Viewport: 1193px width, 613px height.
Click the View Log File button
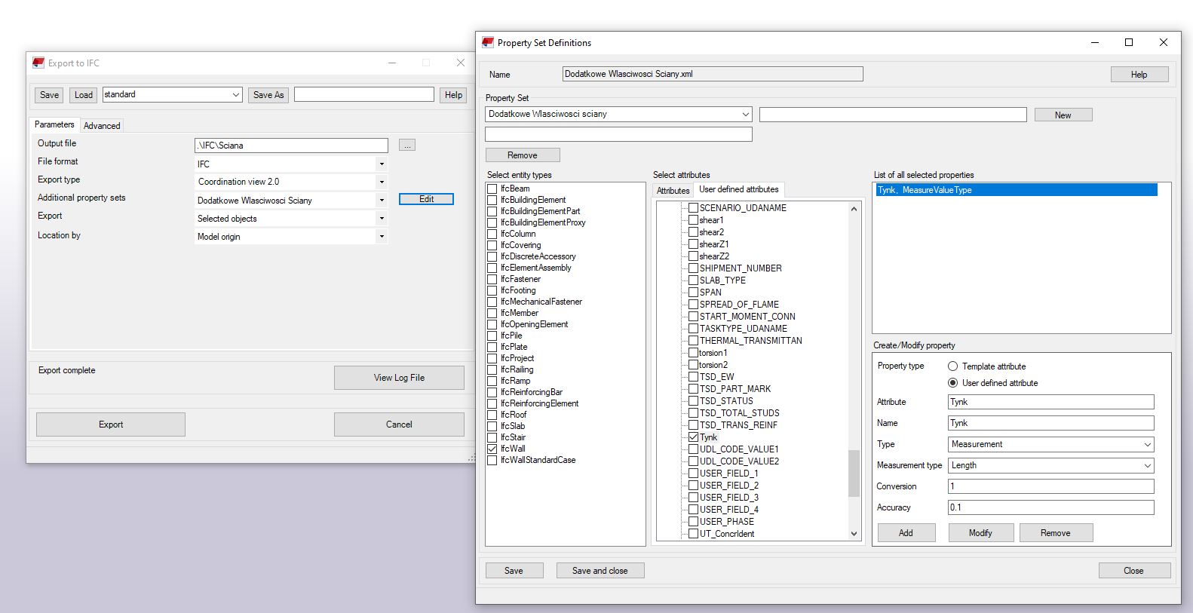click(x=399, y=378)
